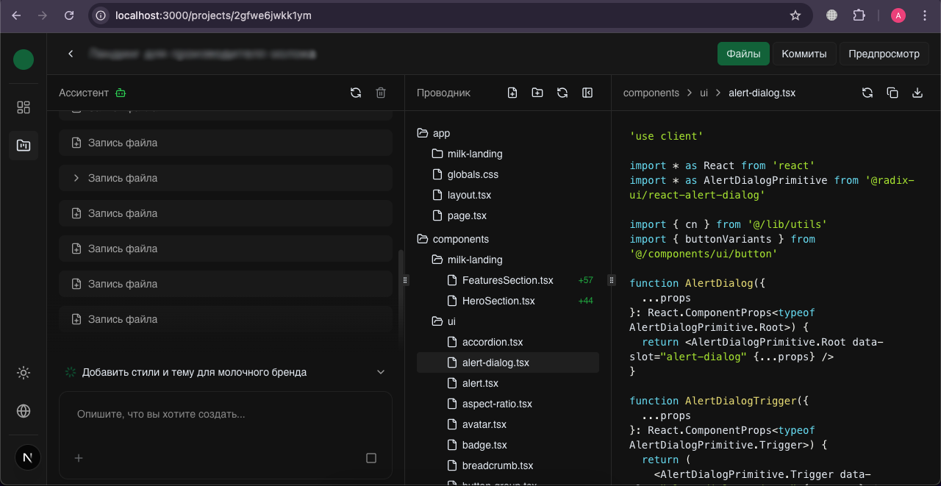Click the divider handle between chat and explorer
Screen dimensions: 941x486
(x=405, y=280)
